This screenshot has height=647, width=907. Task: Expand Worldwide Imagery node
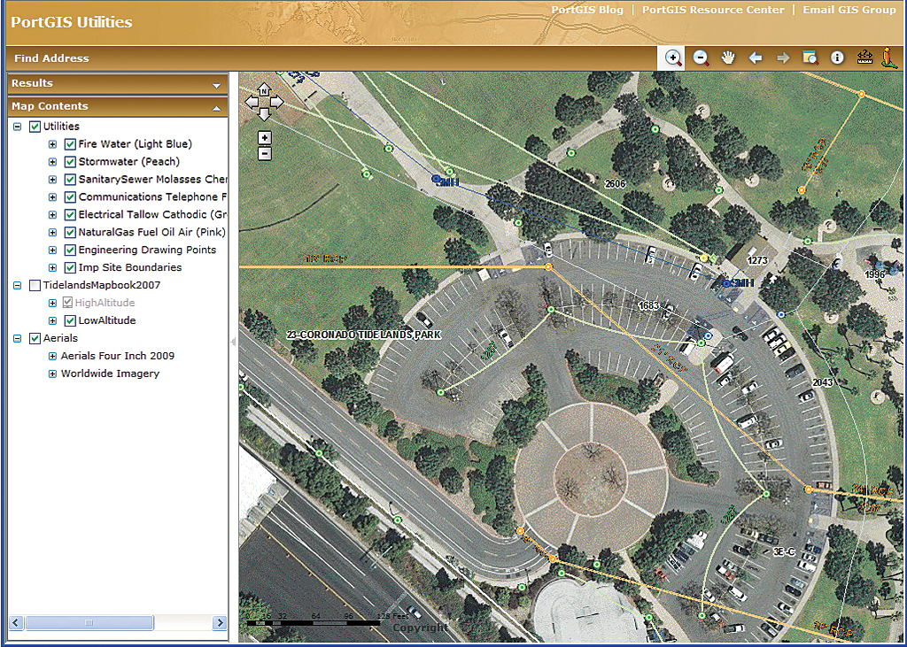pyautogui.click(x=52, y=374)
